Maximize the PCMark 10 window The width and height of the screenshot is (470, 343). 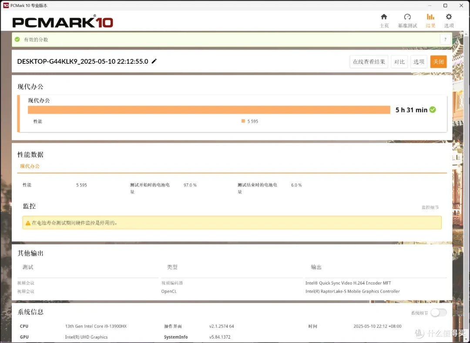click(x=445, y=5)
